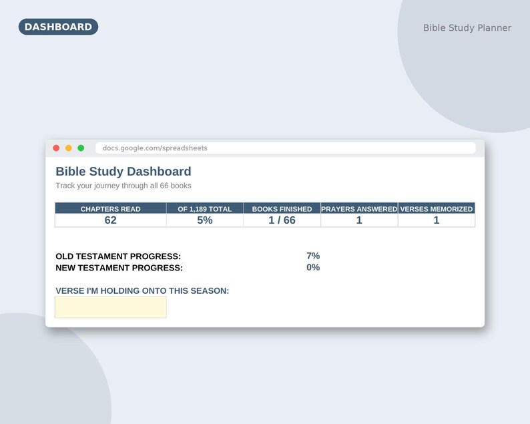Image resolution: width=530 pixels, height=424 pixels.
Task: Click the red close window dot
Action: (56, 148)
